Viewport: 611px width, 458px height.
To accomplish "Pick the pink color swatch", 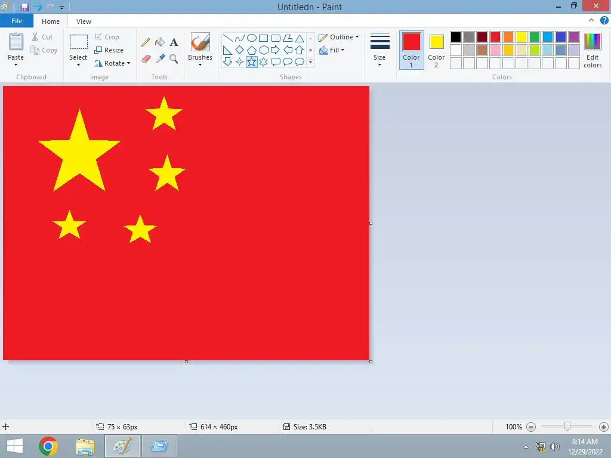I will (495, 50).
